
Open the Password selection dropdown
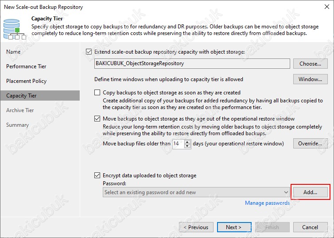(196, 192)
